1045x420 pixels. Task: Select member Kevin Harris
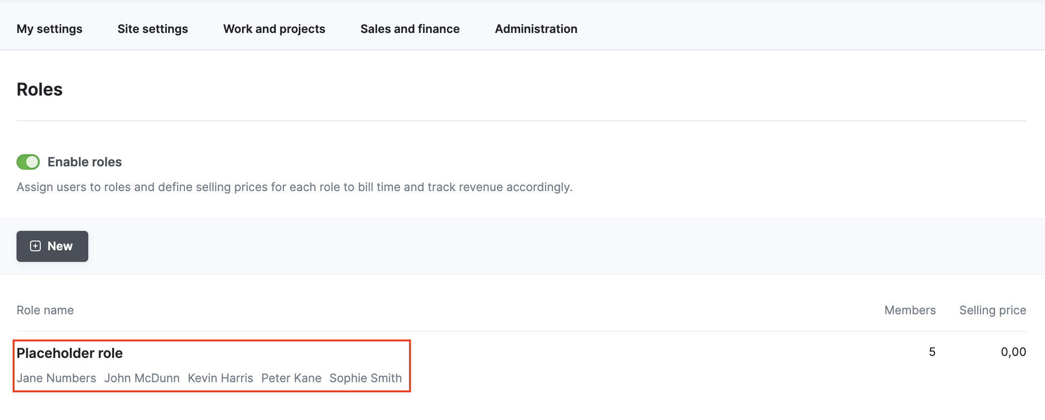(220, 378)
